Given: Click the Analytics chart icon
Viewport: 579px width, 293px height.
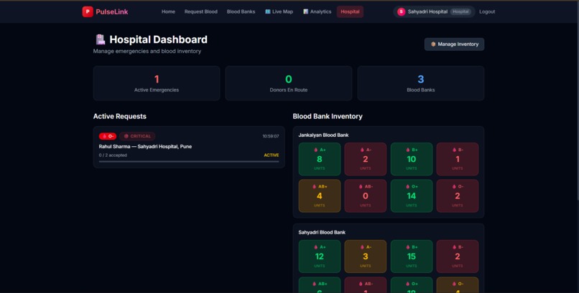Looking at the screenshot, I should [x=306, y=11].
